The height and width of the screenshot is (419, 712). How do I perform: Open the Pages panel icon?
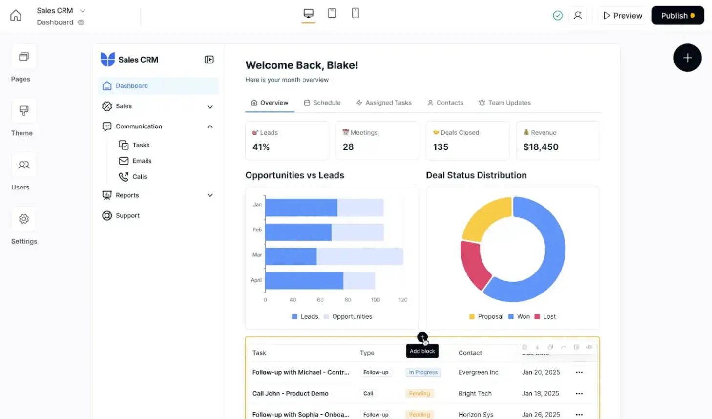pos(23,57)
